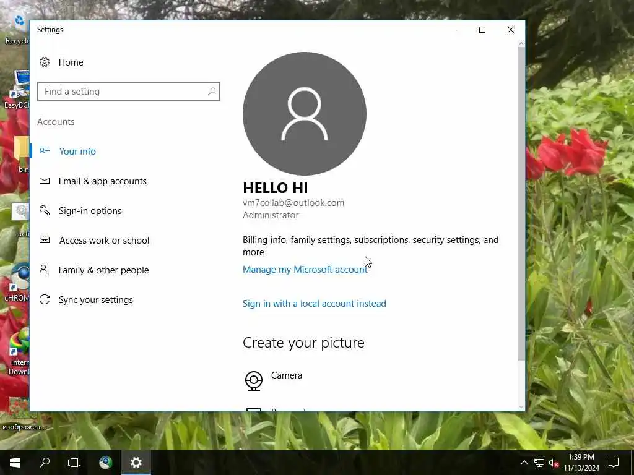
Task: Select the acti gear icon on desktop
Action: (21, 221)
